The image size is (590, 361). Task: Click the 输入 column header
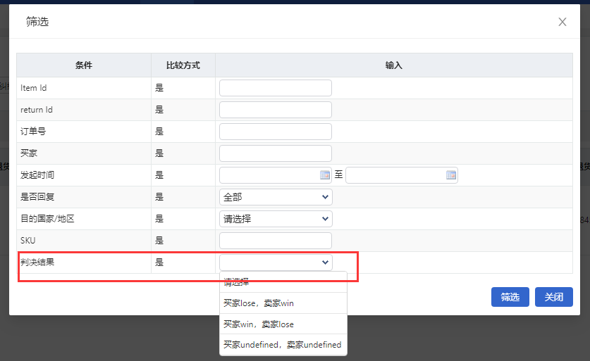393,65
